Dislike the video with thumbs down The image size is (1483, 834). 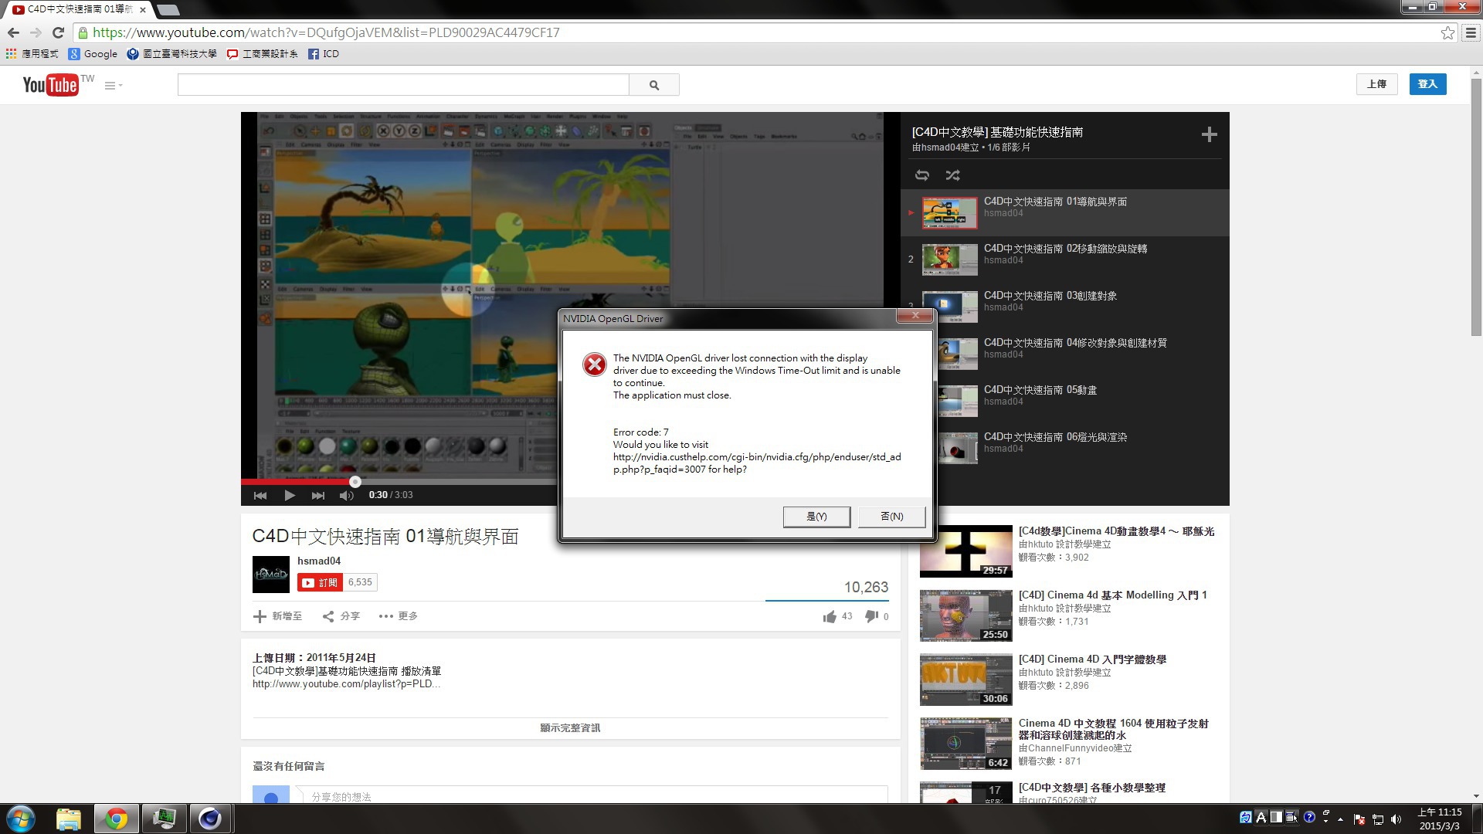pyautogui.click(x=871, y=616)
